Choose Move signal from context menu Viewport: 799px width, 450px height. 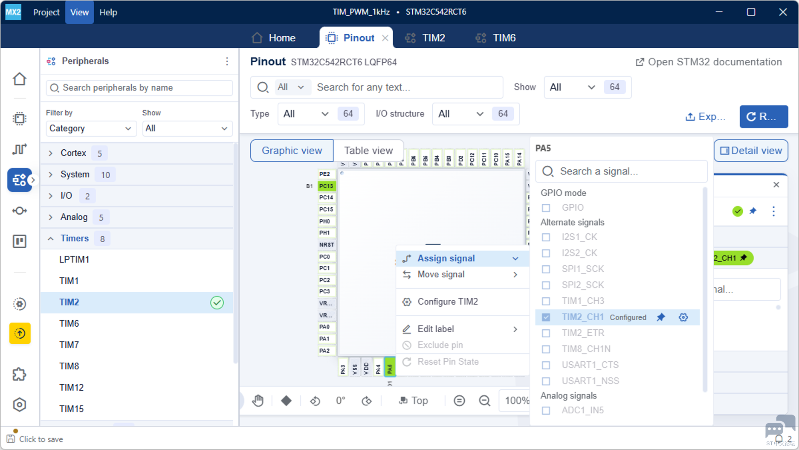(x=462, y=274)
